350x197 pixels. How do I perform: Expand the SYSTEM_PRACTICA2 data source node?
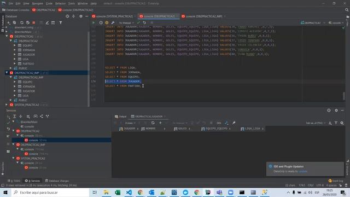click(7, 105)
